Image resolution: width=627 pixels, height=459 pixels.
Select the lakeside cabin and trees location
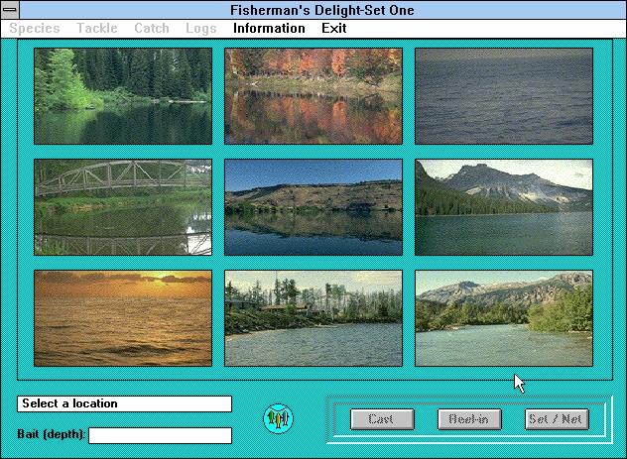(313, 318)
